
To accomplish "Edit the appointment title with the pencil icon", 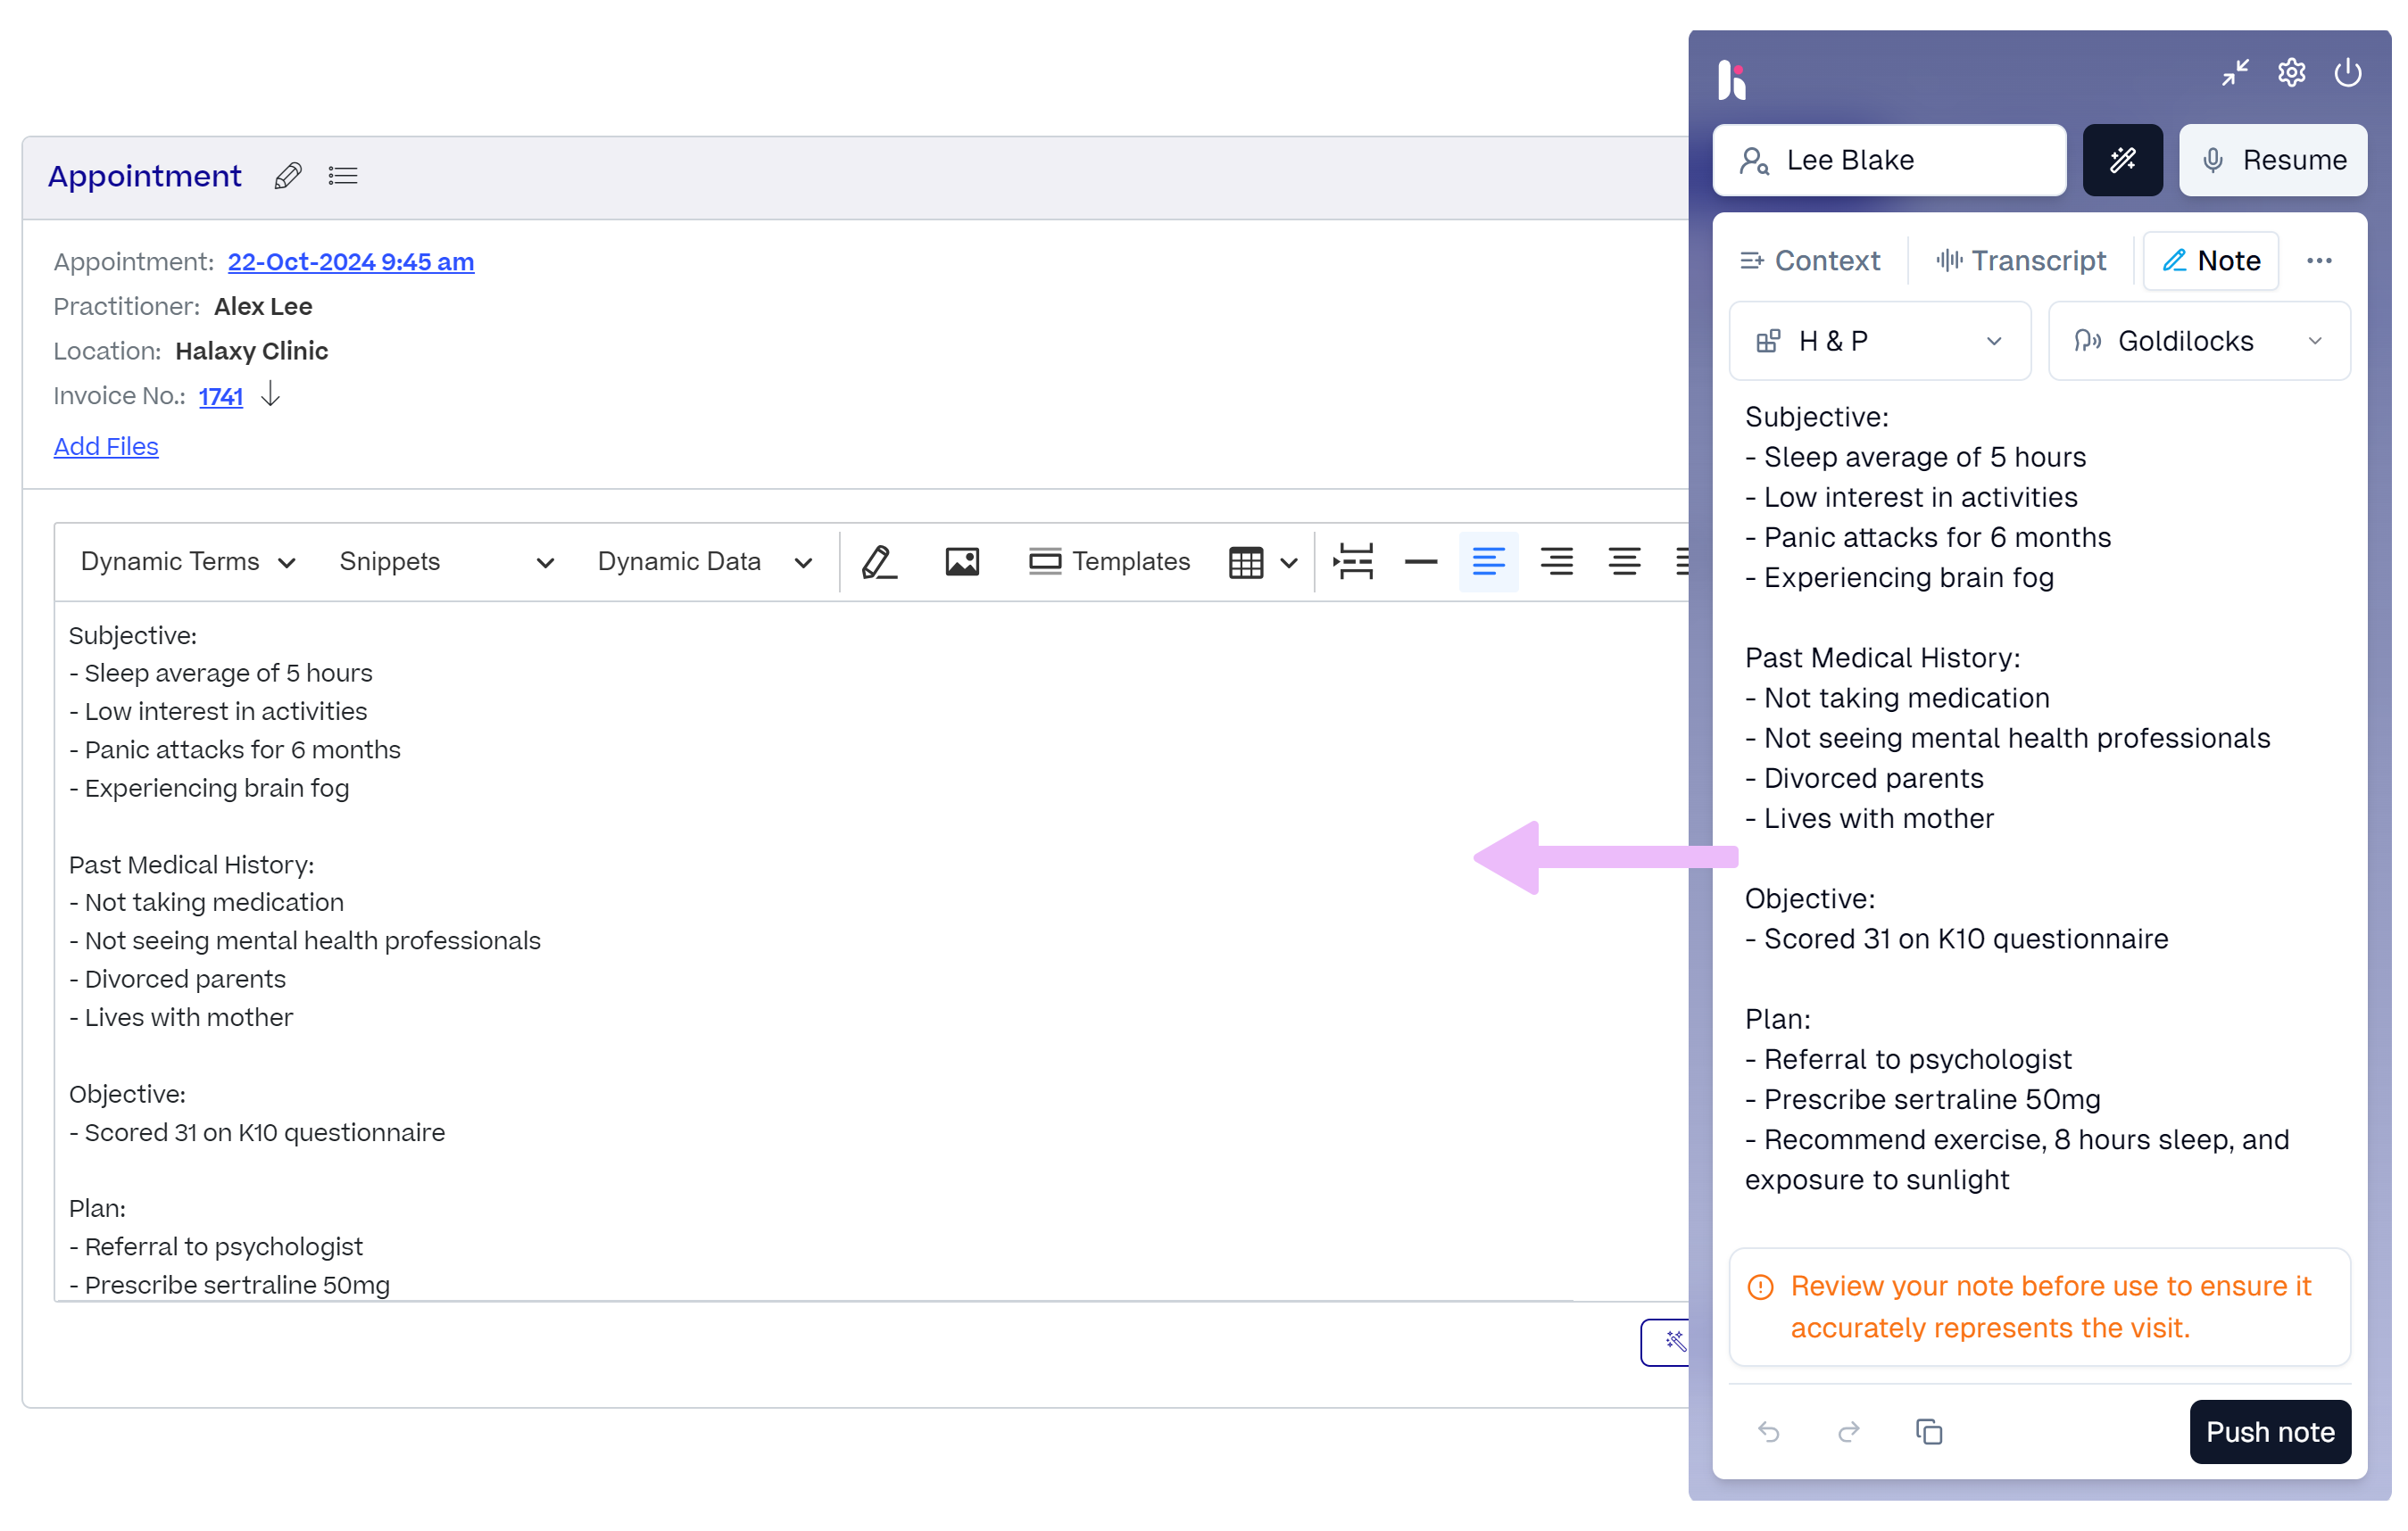I will pos(287,175).
